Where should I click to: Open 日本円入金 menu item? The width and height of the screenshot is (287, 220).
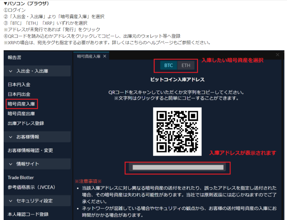coord(19,85)
